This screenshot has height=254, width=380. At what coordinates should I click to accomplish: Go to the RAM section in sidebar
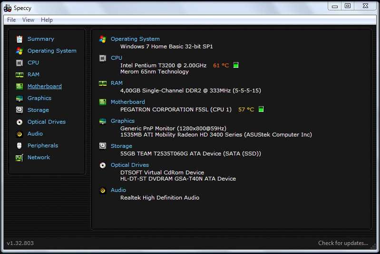point(33,74)
